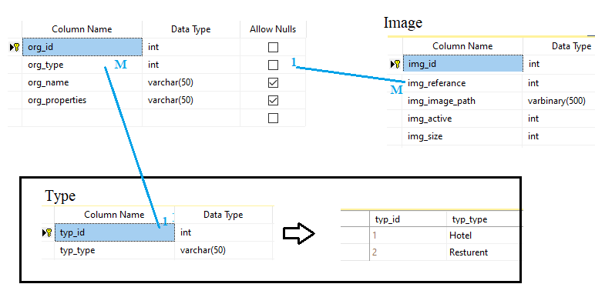595x304 pixels.
Task: Toggle Allow Nulls checkbox for org_type
Action: [273, 65]
